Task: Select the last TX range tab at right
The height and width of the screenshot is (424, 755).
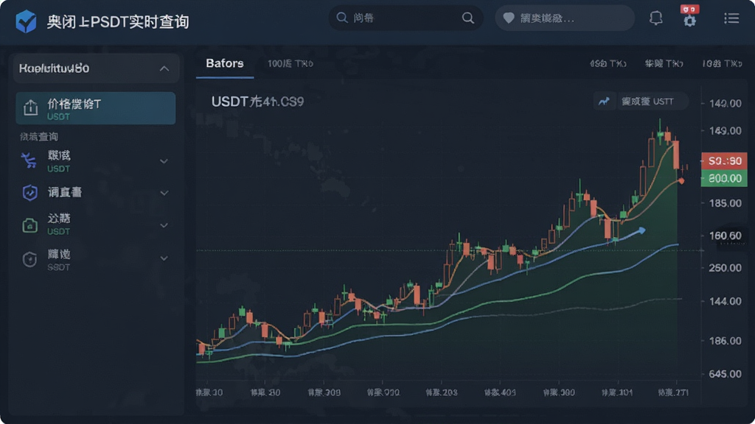Action: pos(722,63)
